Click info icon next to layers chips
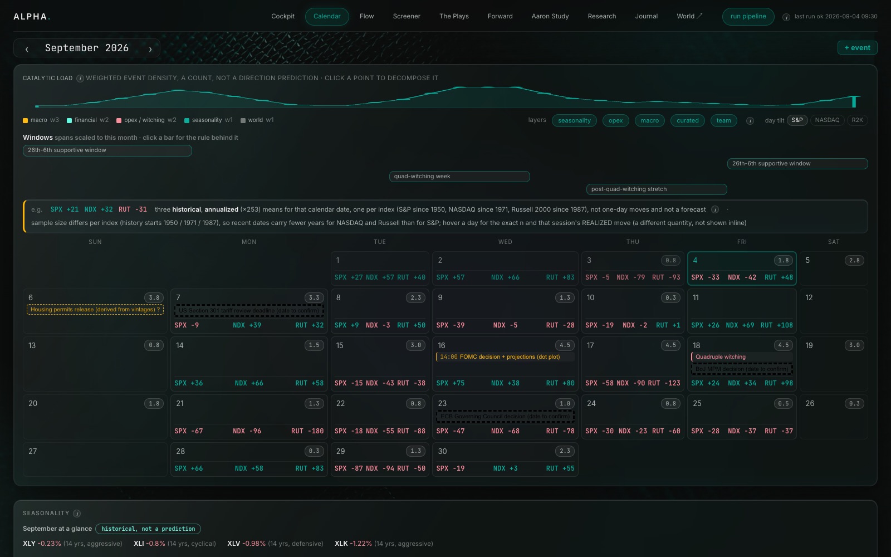 [x=750, y=120]
